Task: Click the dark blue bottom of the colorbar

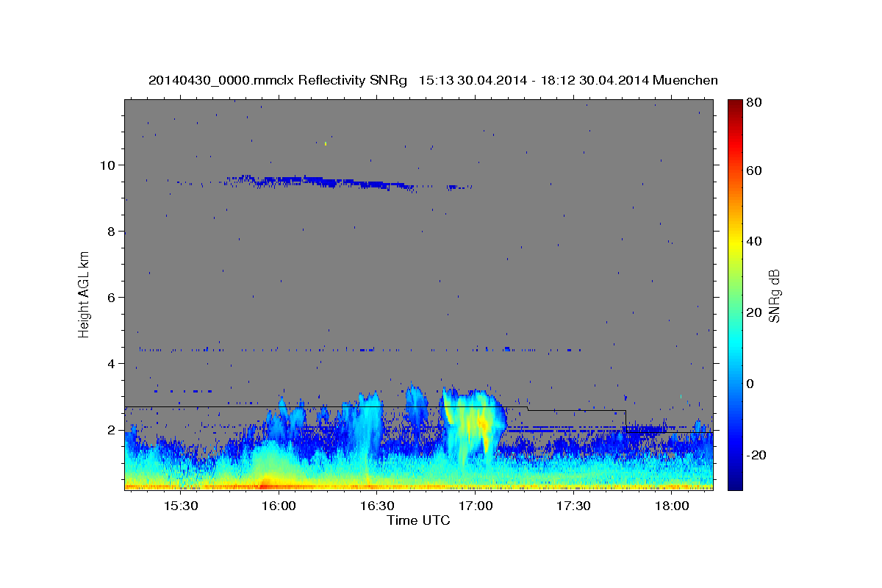Action: point(735,481)
